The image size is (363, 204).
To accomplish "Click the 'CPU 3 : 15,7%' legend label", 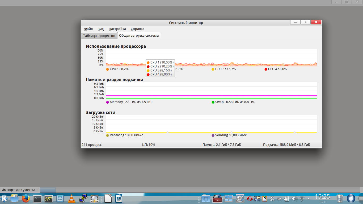I will point(226,69).
